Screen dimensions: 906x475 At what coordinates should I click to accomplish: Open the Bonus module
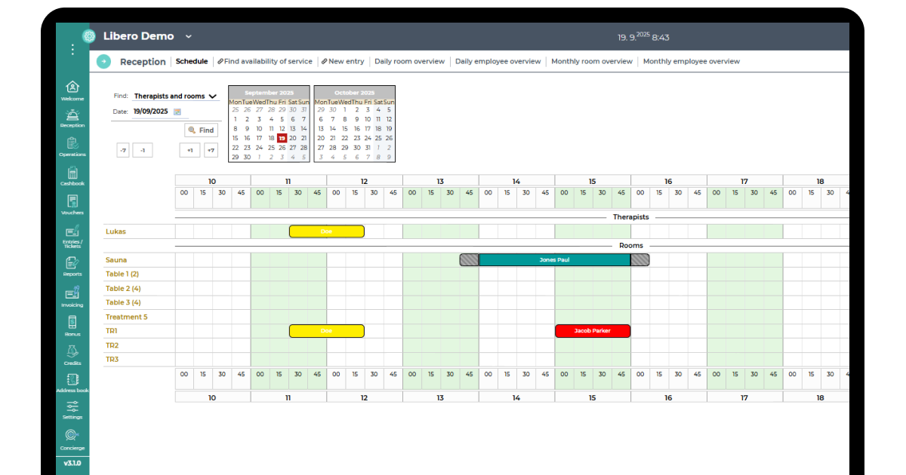click(72, 326)
